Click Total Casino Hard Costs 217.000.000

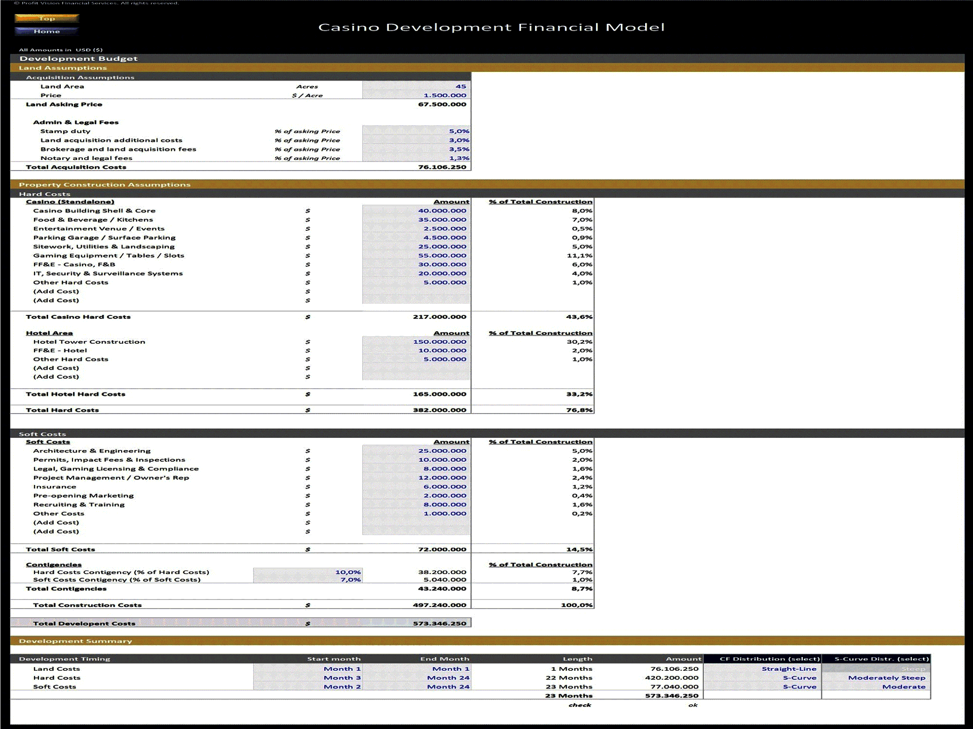coord(439,317)
